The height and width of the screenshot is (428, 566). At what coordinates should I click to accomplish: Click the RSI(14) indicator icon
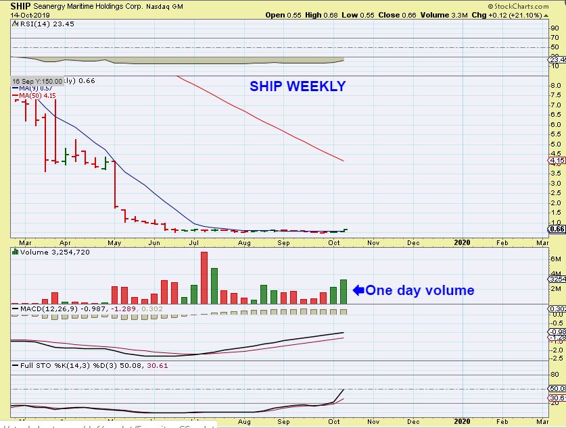click(15, 24)
